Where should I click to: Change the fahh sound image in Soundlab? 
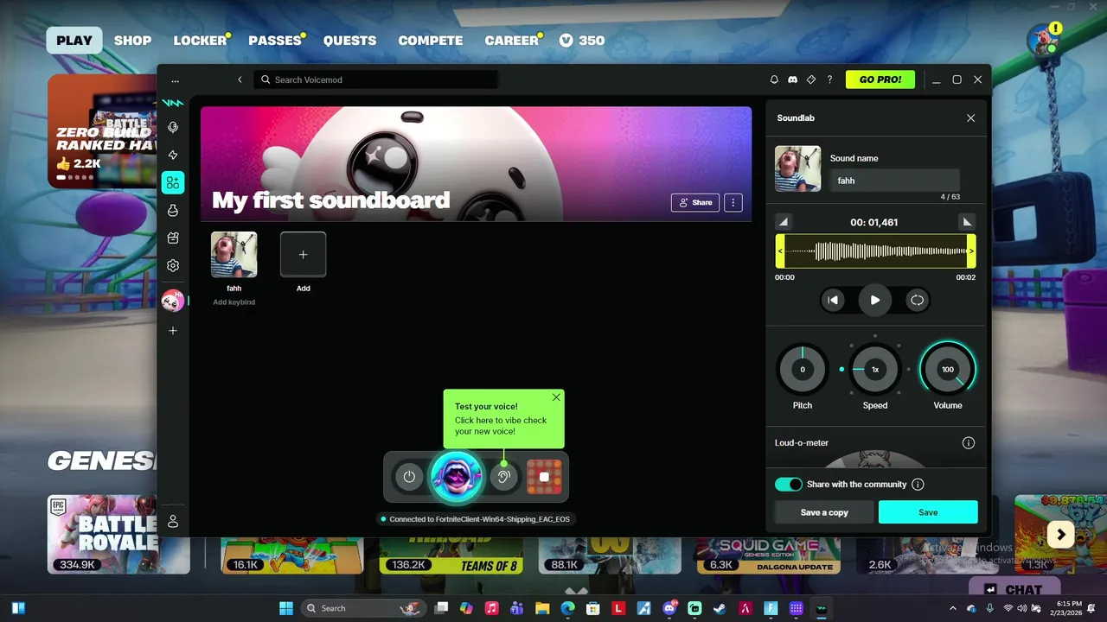click(x=797, y=168)
